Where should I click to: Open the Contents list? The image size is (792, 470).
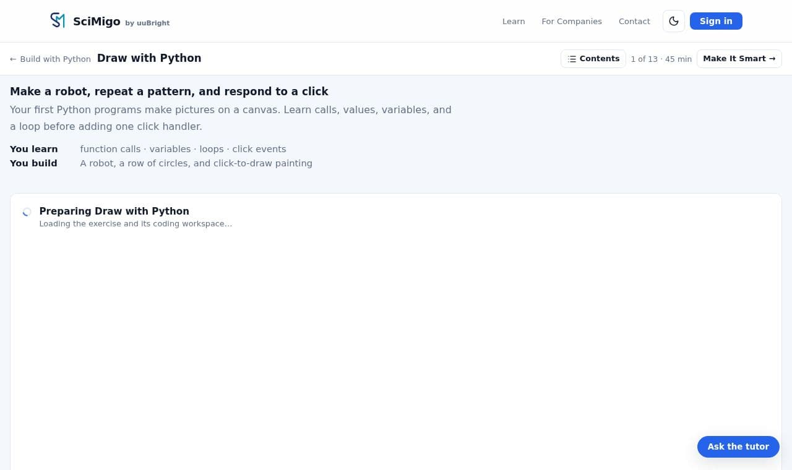coord(593,59)
